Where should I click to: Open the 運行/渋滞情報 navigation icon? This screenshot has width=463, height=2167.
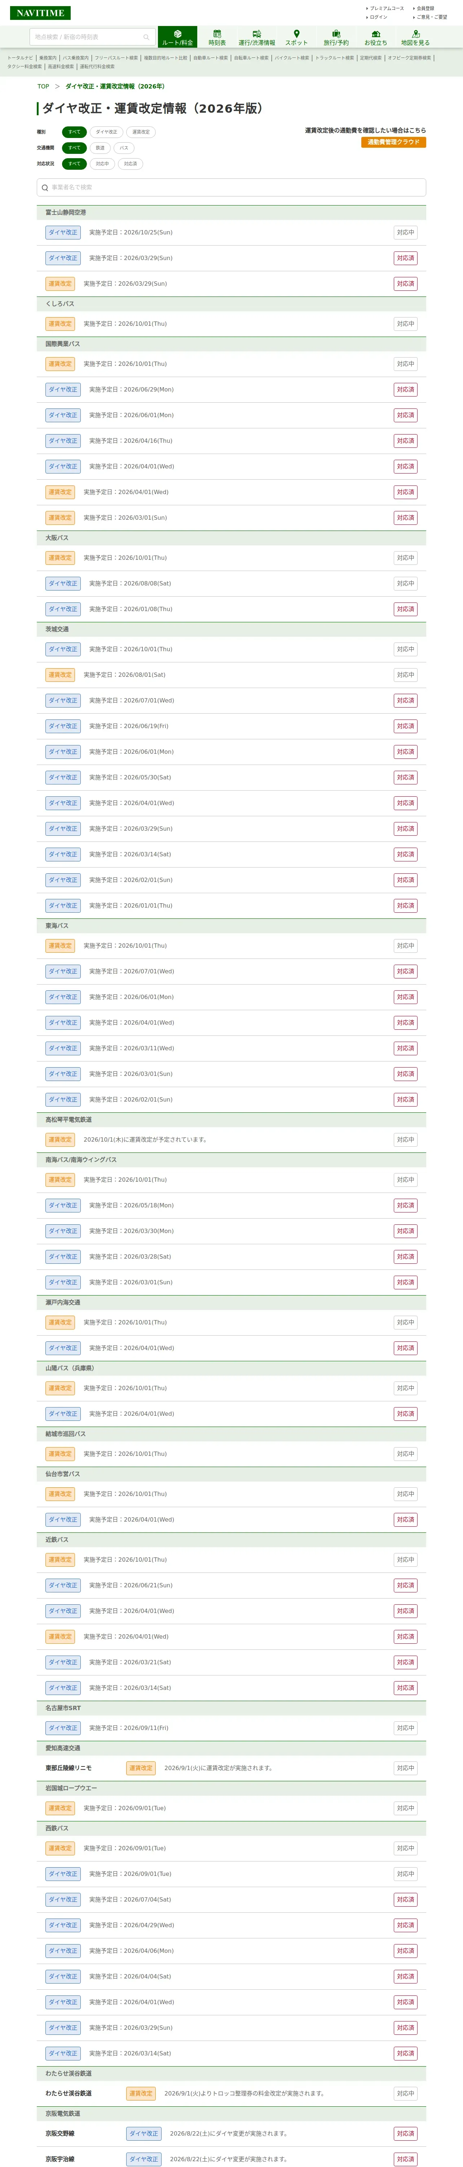click(x=256, y=37)
